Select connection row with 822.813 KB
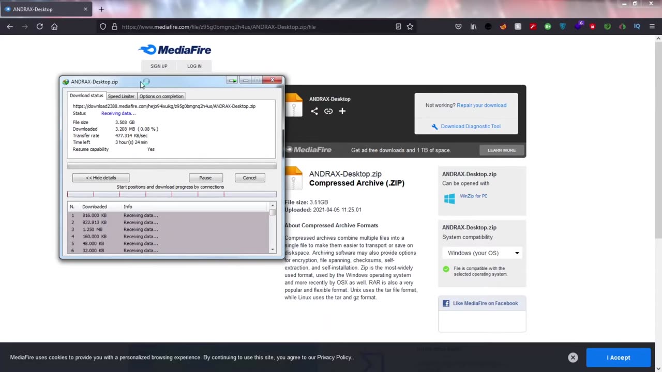 [x=168, y=223]
